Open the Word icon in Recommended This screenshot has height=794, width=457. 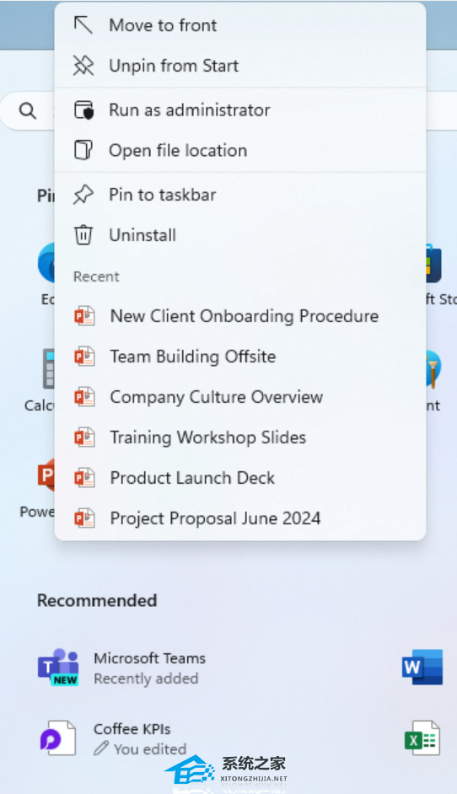tap(422, 667)
